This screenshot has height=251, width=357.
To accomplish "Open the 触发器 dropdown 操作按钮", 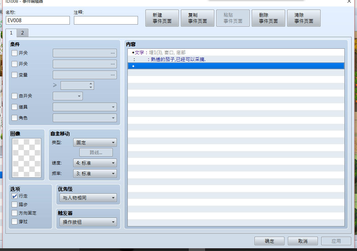I will (x=88, y=222).
